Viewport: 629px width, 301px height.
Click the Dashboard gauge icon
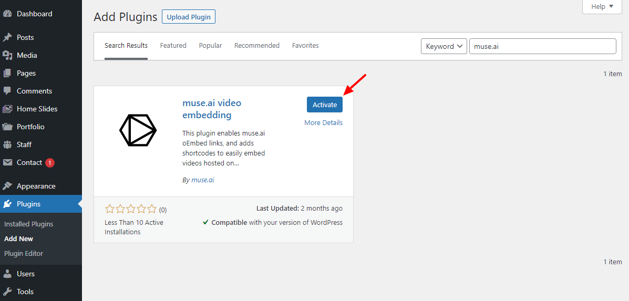(x=7, y=14)
